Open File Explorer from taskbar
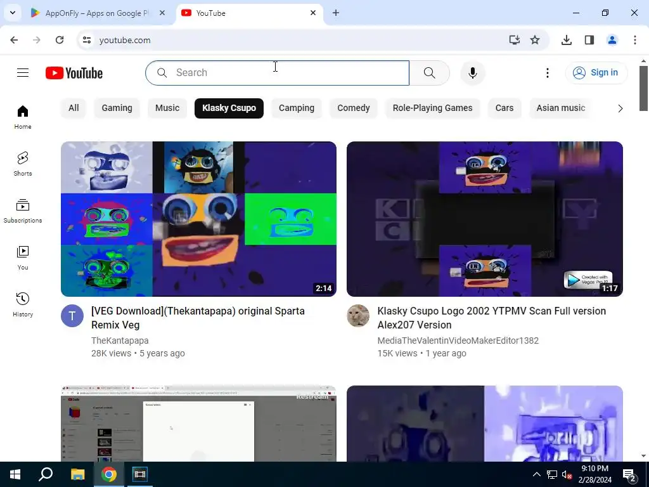The image size is (649, 487). 77,474
